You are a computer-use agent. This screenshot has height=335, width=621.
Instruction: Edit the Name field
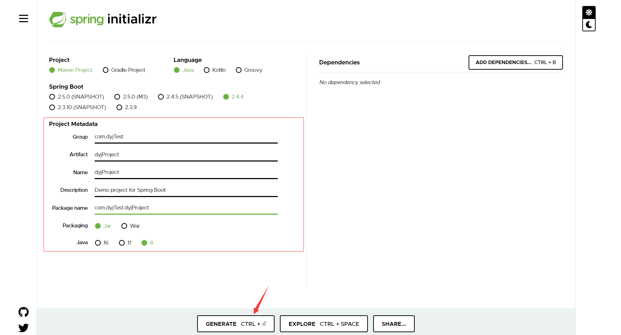(x=186, y=172)
